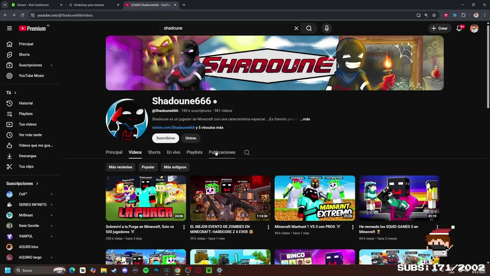This screenshot has width=490, height=276.
Task: Expand channel description with ...más
Action: [305, 119]
